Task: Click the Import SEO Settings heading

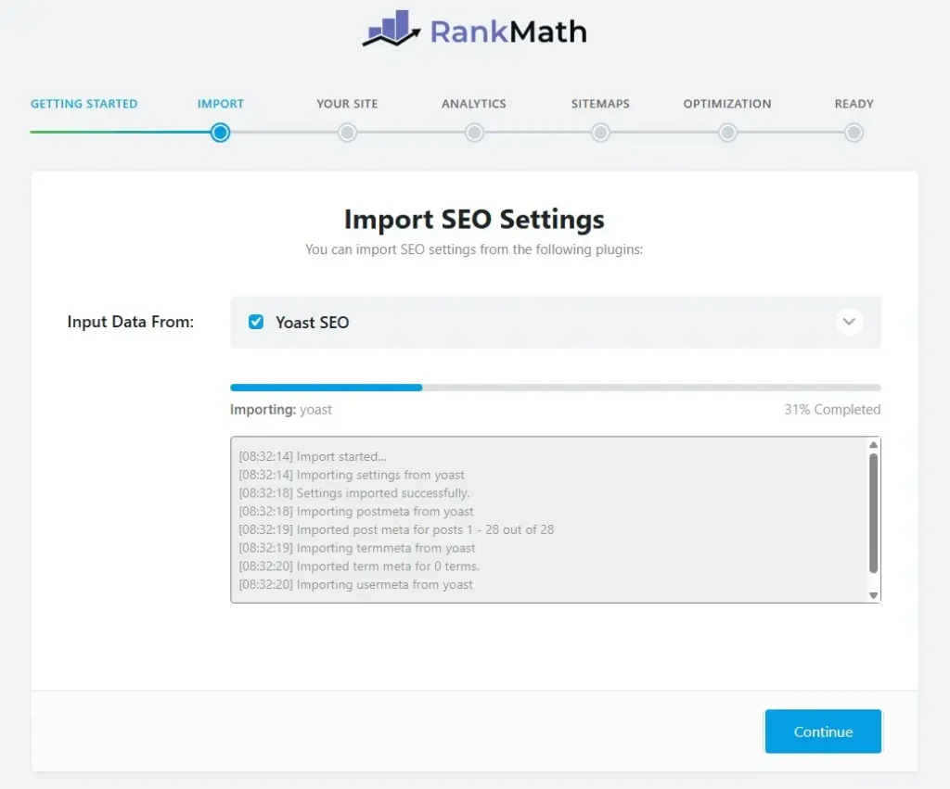Action: [x=474, y=220]
